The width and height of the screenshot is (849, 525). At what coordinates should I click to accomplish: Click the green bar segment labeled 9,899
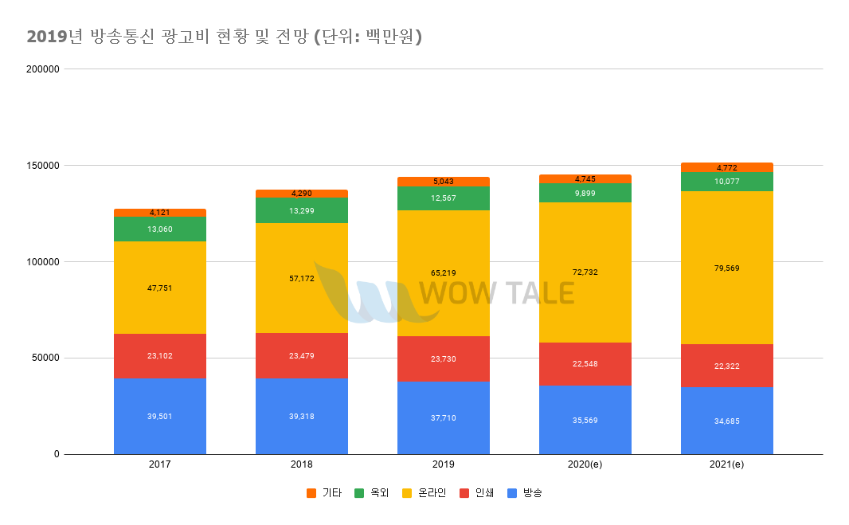click(x=585, y=193)
